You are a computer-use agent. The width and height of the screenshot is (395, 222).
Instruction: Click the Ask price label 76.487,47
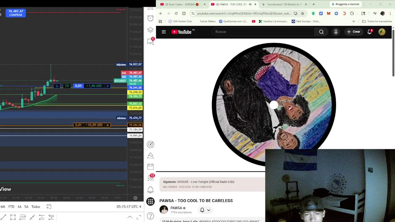point(135,73)
